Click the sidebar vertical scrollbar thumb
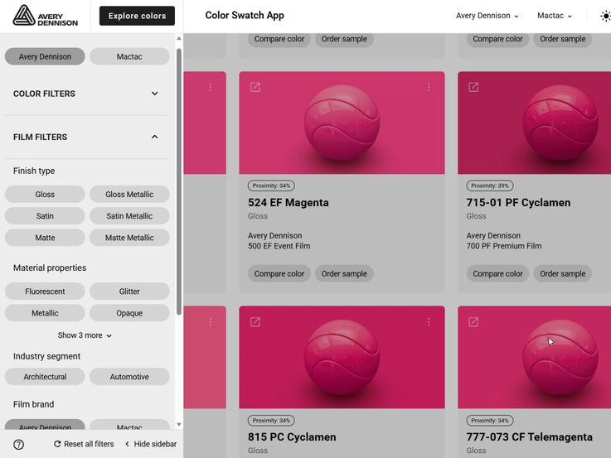611x458 pixels. point(179,181)
